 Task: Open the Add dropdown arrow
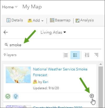42,21
